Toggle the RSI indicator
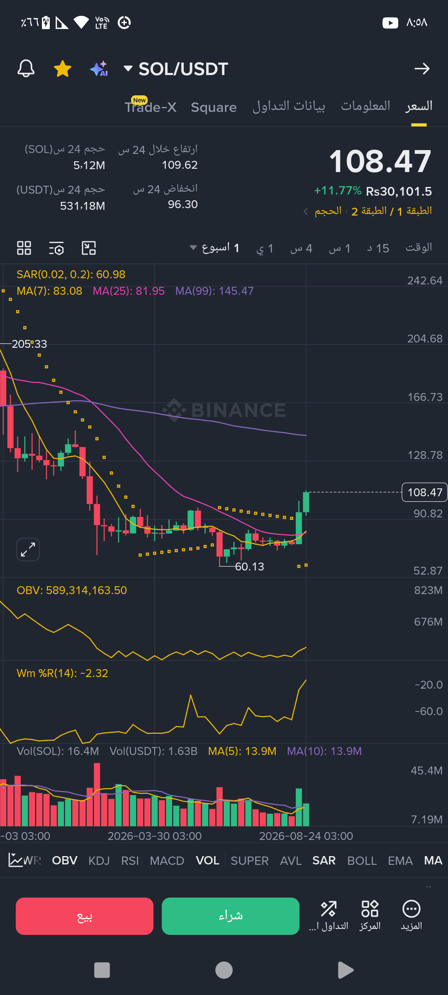The image size is (448, 995). (x=130, y=861)
